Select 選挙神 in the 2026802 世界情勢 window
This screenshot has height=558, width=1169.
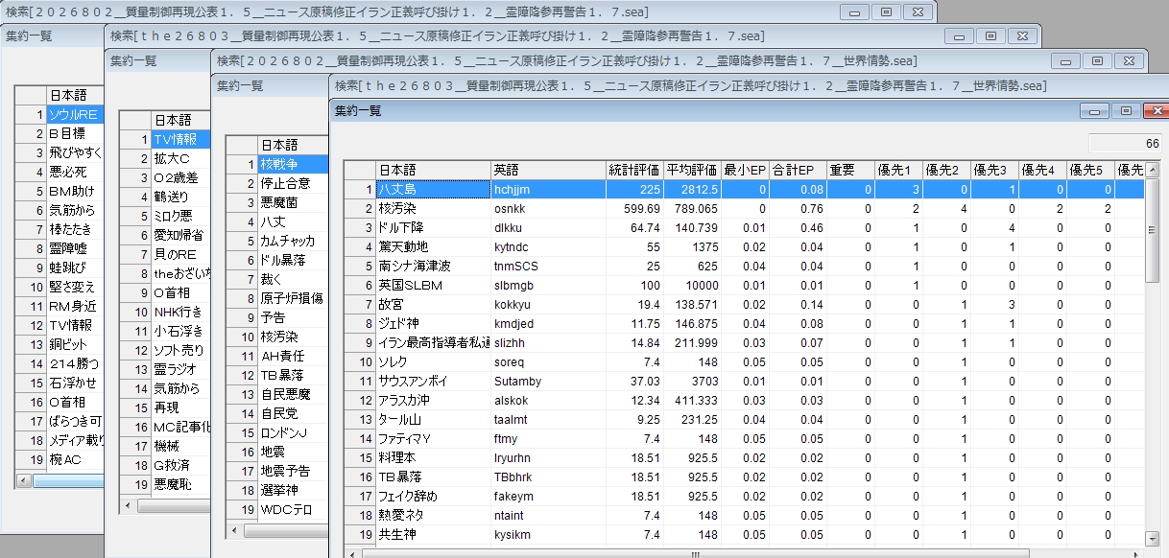292,490
